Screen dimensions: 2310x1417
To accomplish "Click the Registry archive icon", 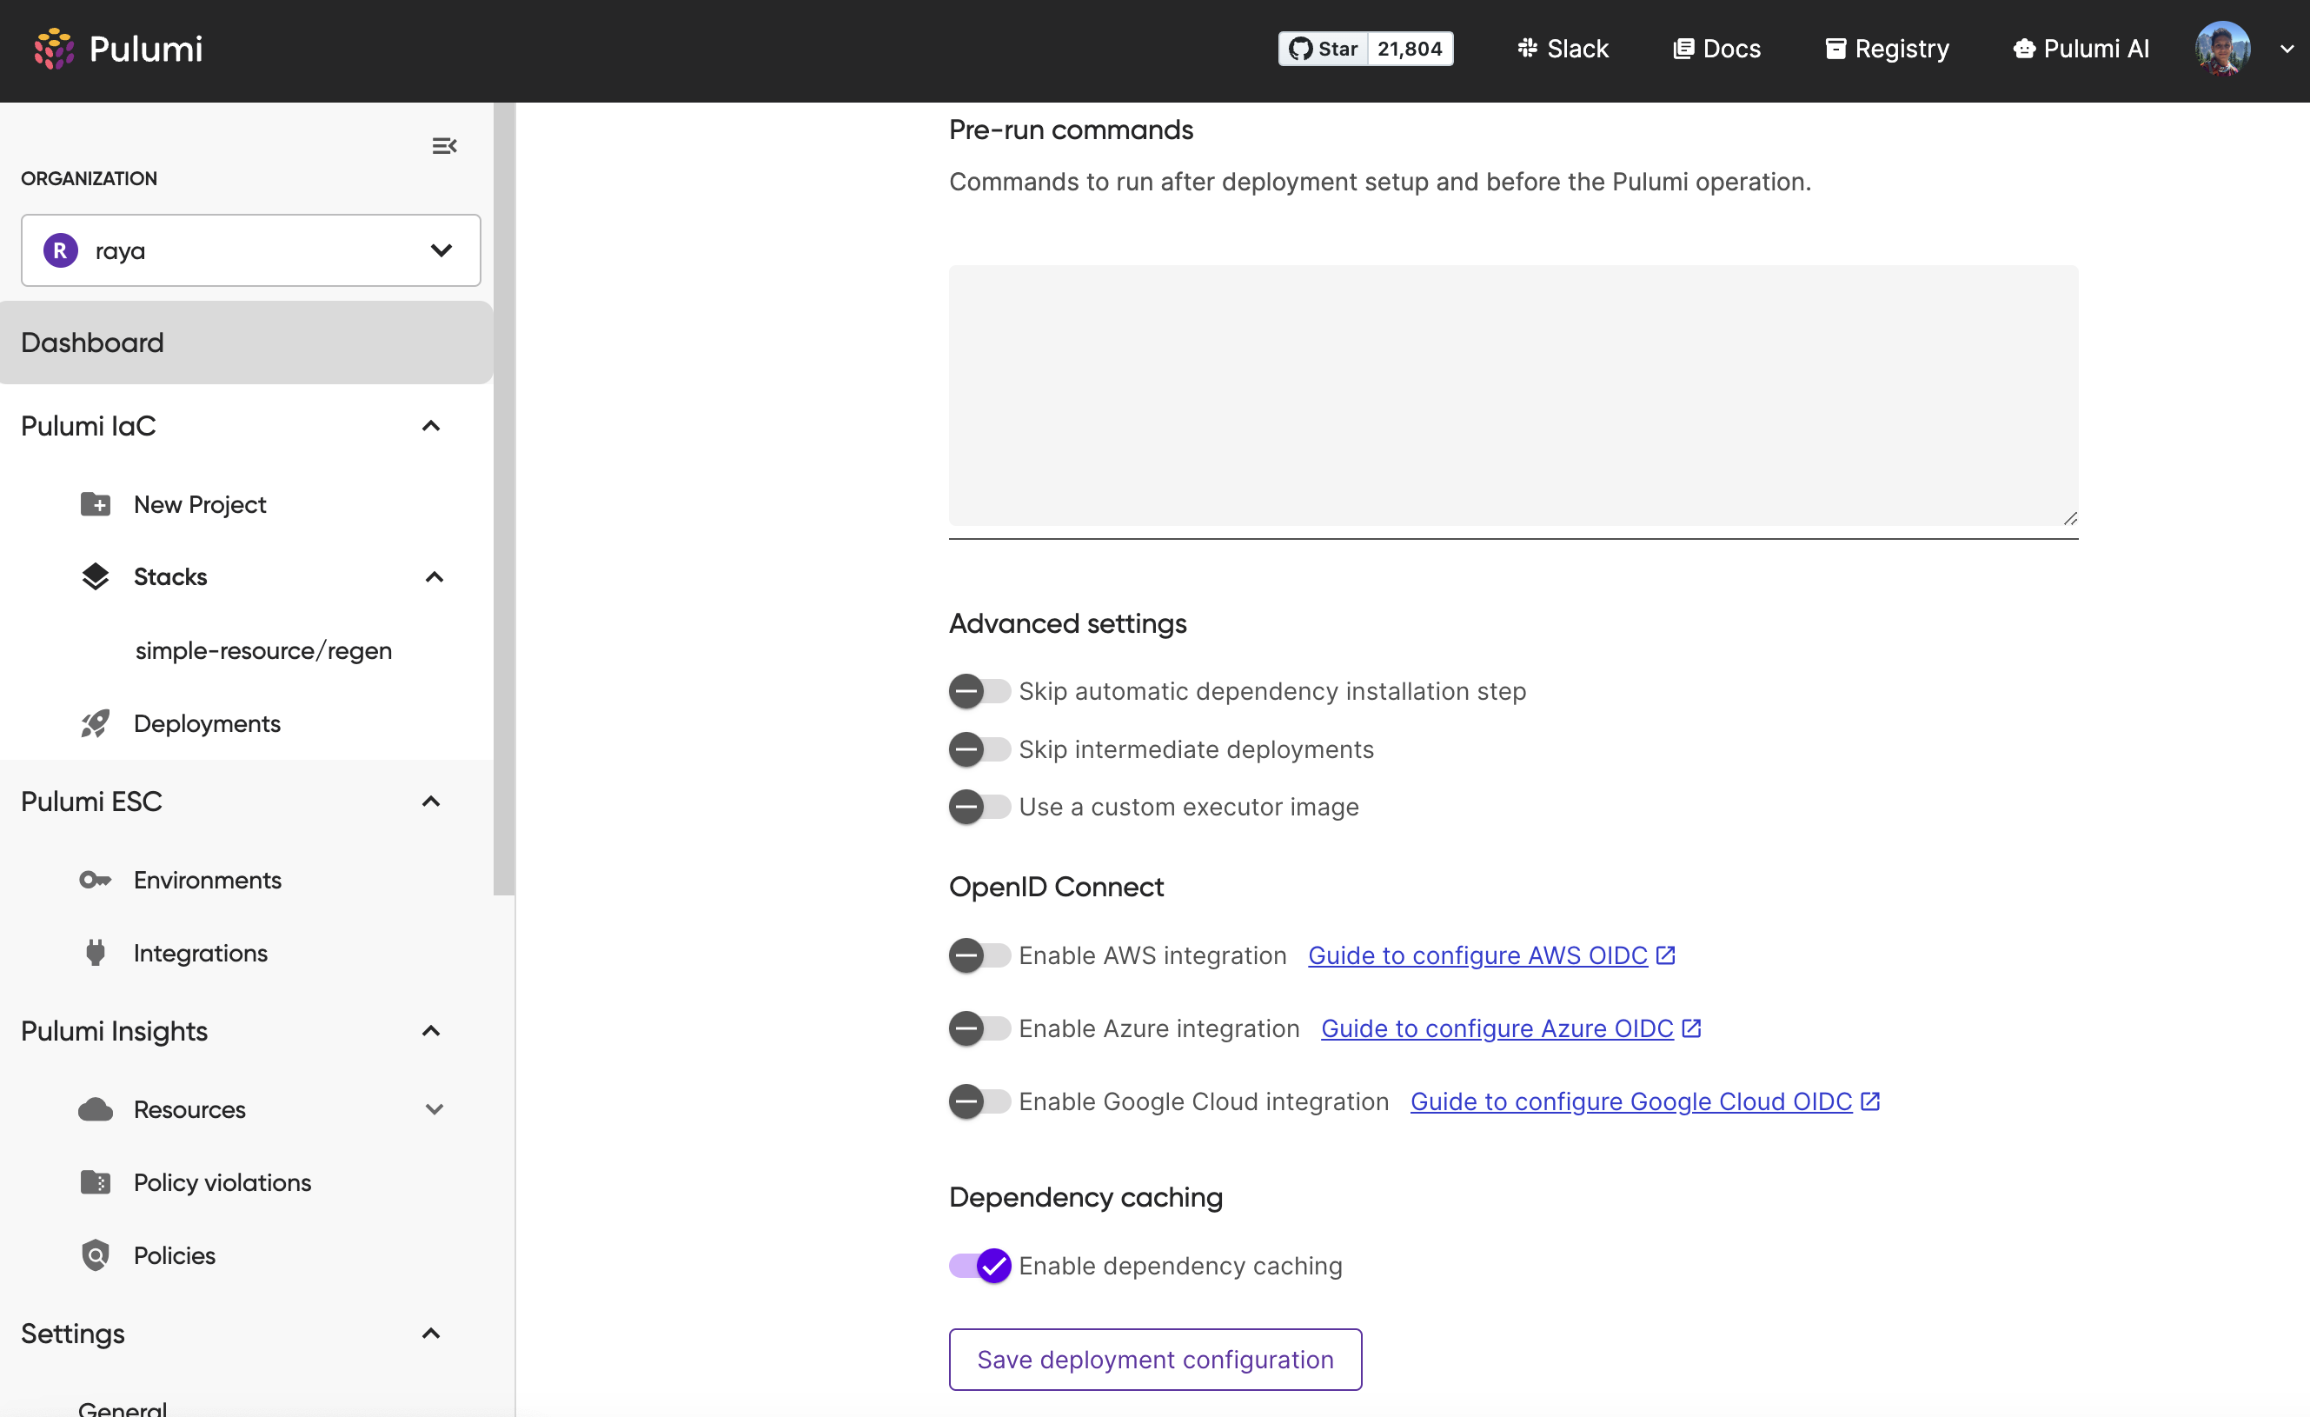I will (x=1835, y=49).
